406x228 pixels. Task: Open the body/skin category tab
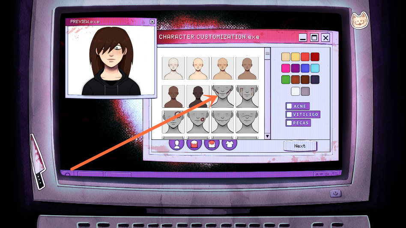(176, 144)
